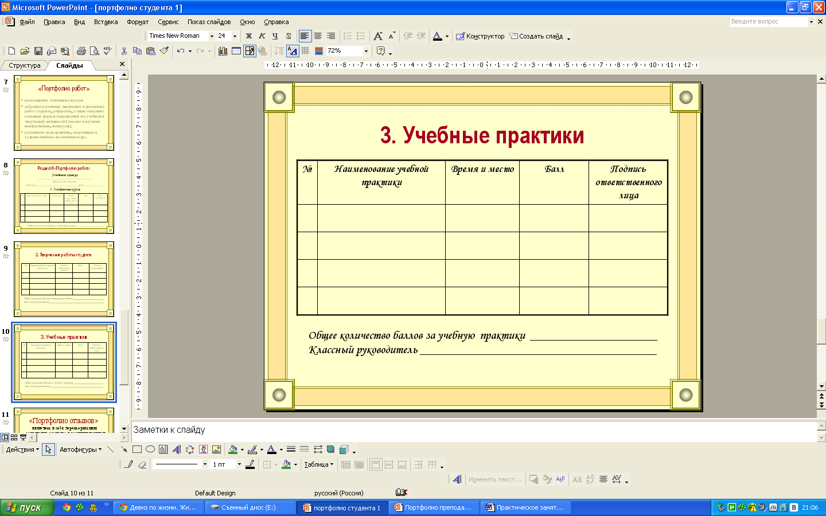Toggle italic formatting (К)
This screenshot has width=826, height=516.
click(262, 36)
